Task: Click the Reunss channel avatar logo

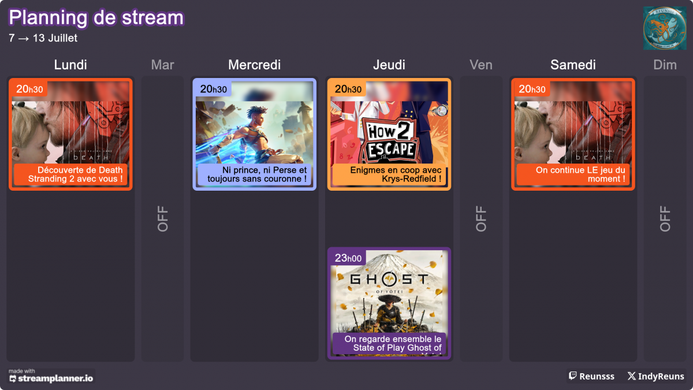Action: point(664,28)
